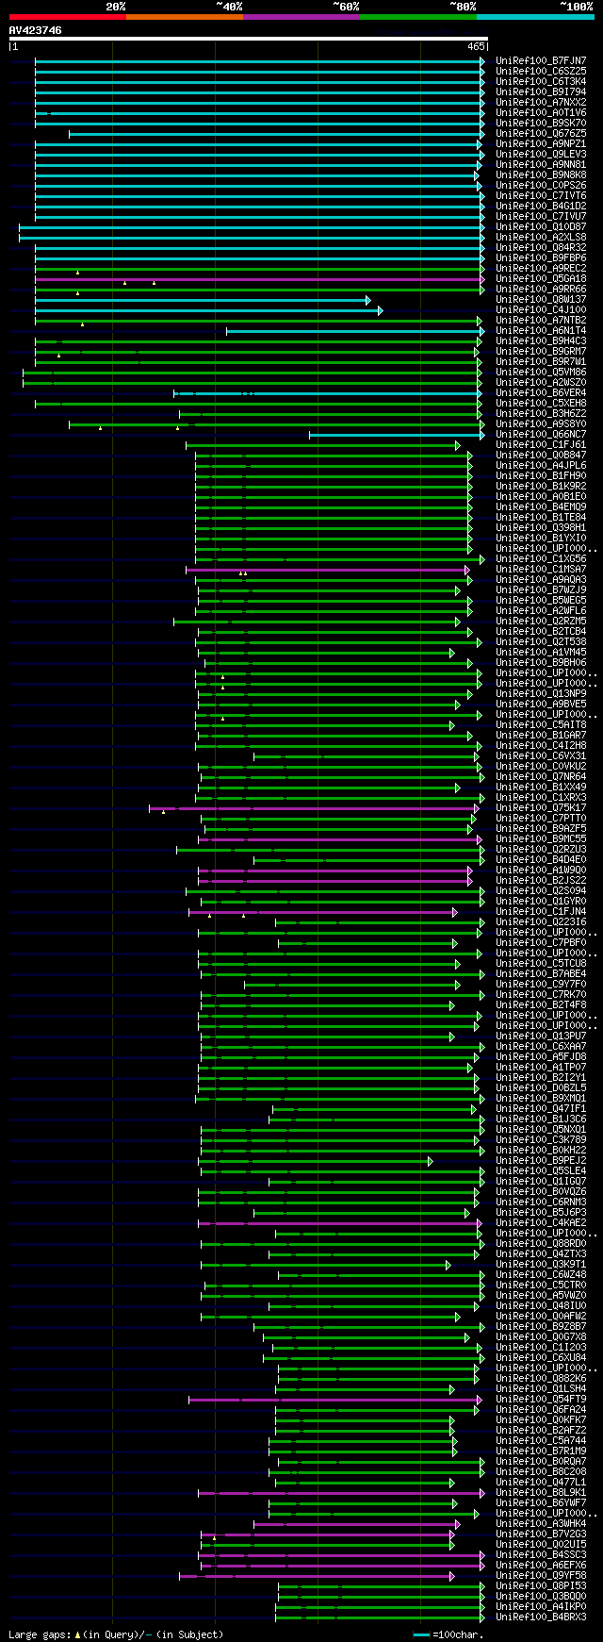Select the UniRef100_Q5GA18 label

(541, 278)
